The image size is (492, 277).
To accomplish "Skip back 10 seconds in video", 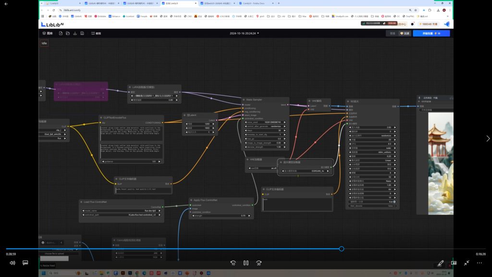I will [233, 263].
